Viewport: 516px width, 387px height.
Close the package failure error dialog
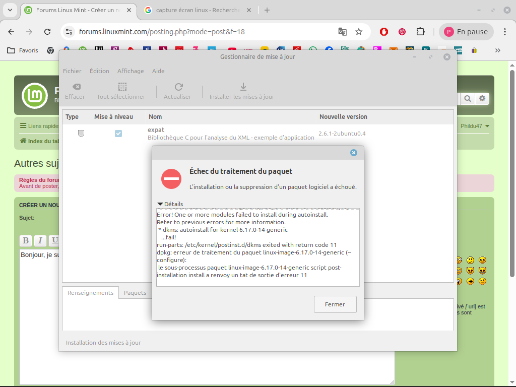click(x=353, y=153)
